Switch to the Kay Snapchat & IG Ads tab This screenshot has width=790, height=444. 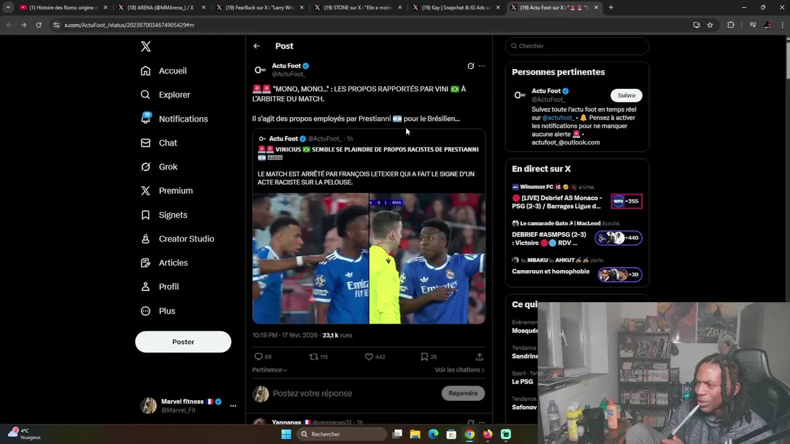click(x=455, y=7)
